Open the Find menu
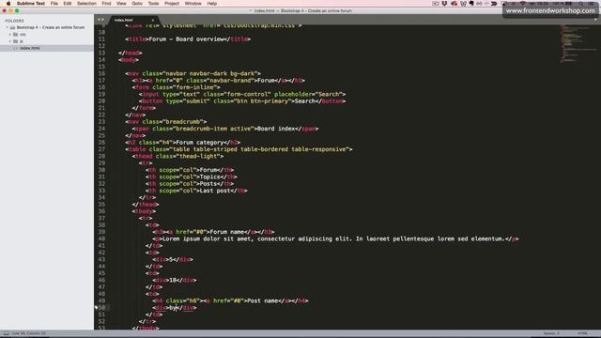The height and width of the screenshot is (338, 601). point(106,4)
